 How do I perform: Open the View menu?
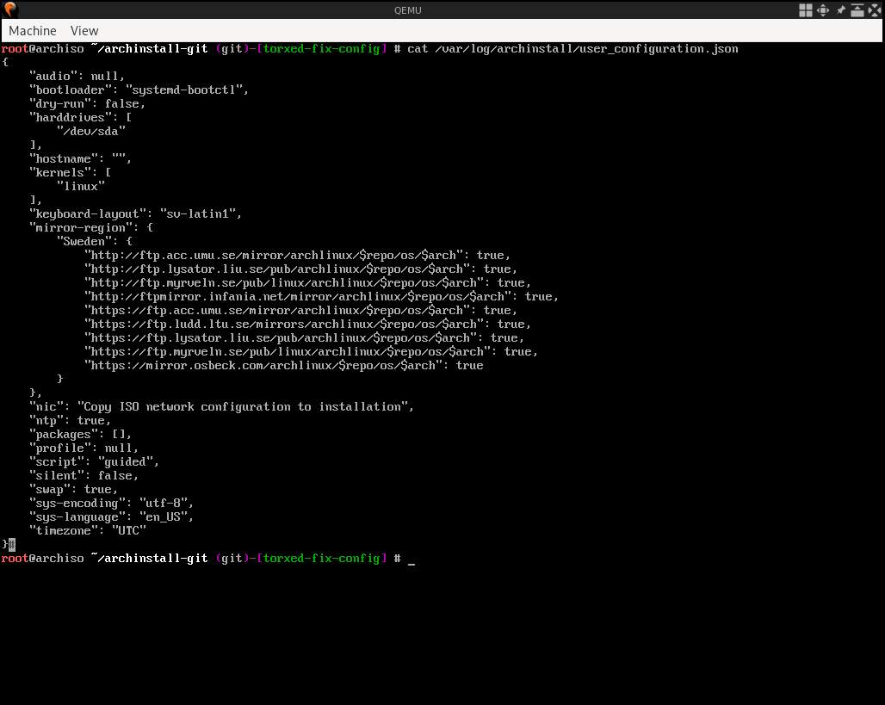pos(84,30)
